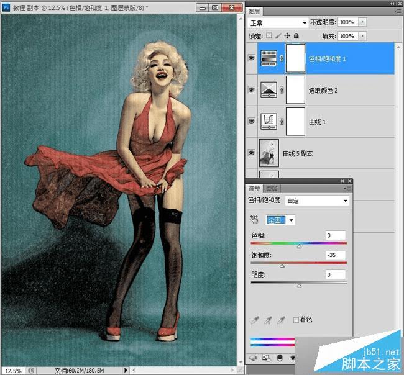
Task: Close the Adjustments floating panel
Action: (349, 181)
